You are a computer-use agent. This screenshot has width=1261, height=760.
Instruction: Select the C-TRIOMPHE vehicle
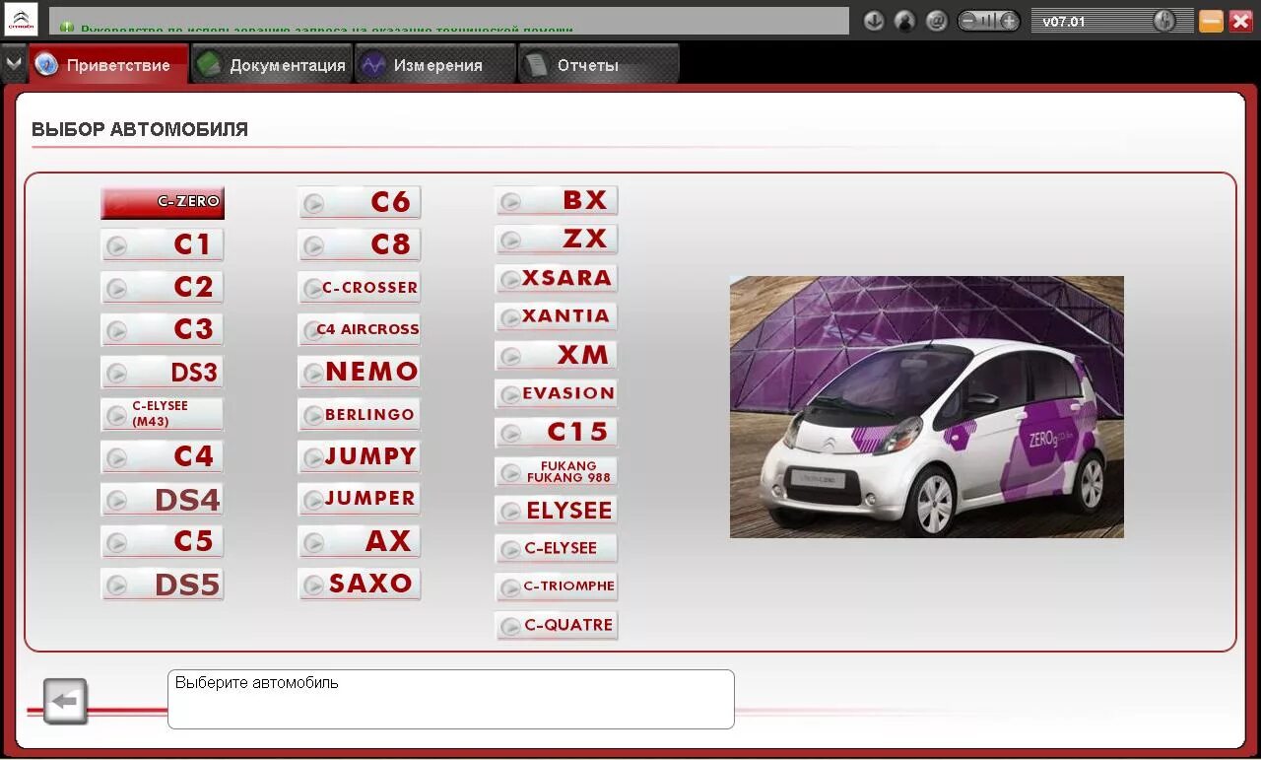pyautogui.click(x=557, y=587)
